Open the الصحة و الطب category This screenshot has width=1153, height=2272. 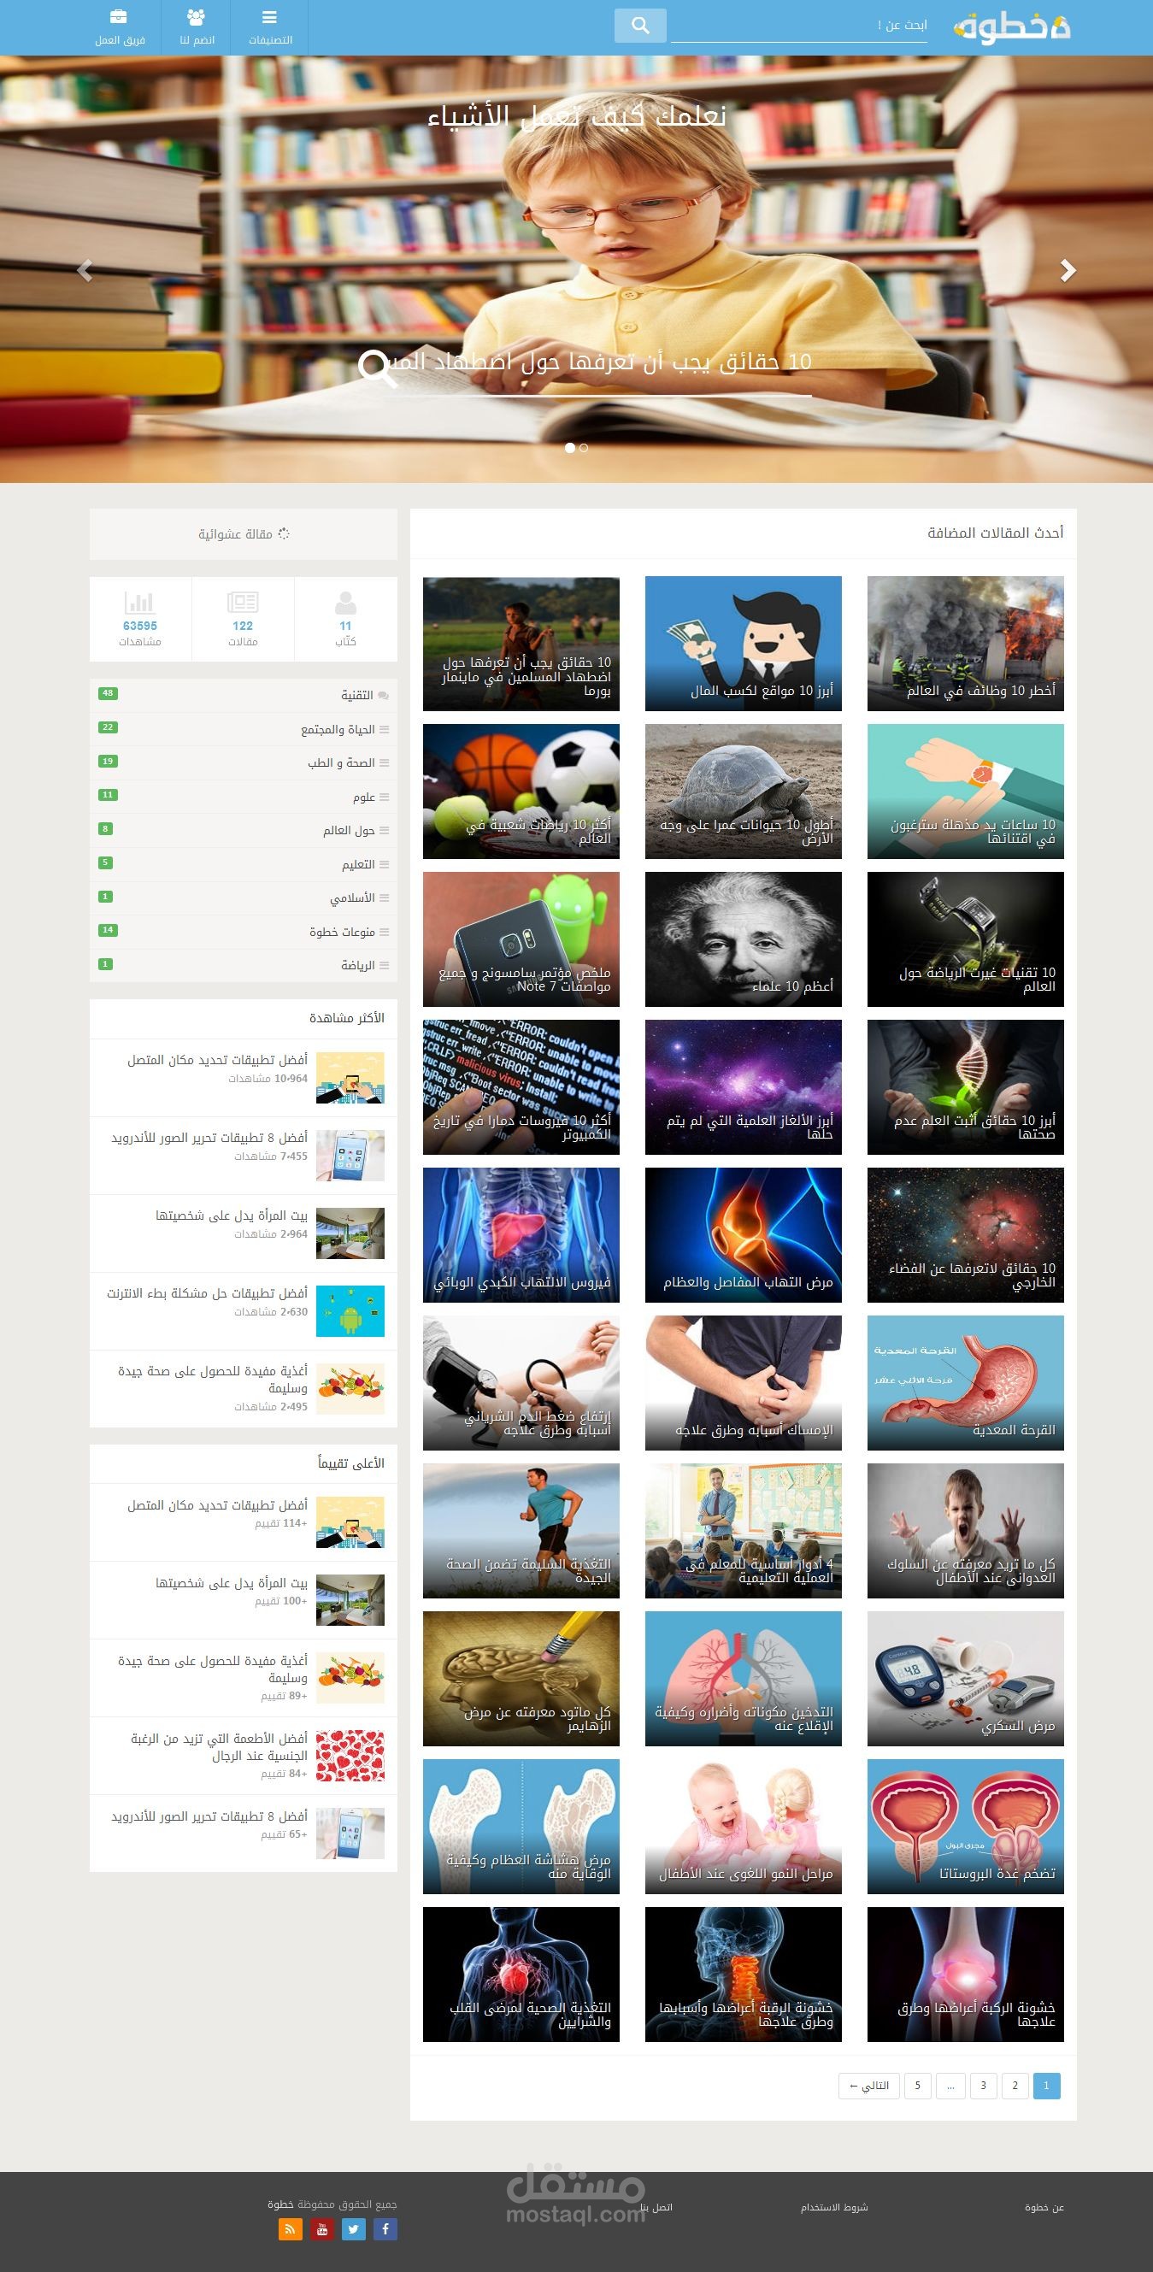click(244, 763)
